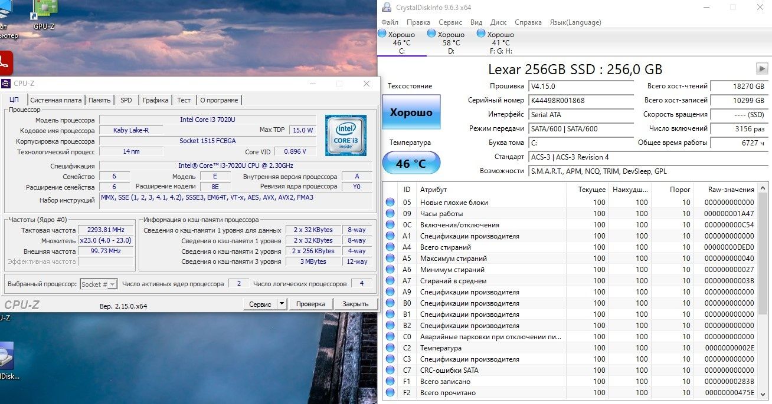
Task: Click the Режим передачи SATA/600 field
Action: (581, 128)
